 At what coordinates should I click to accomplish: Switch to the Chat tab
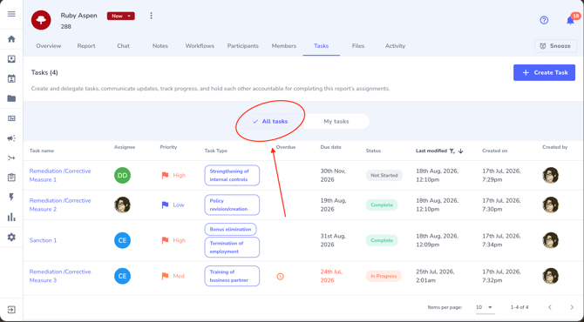[123, 46]
